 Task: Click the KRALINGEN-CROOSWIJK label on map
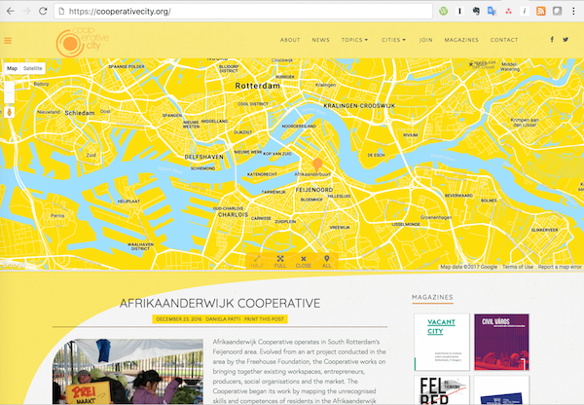tap(359, 106)
